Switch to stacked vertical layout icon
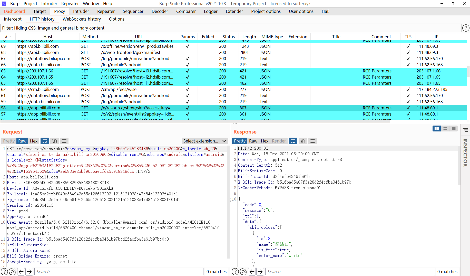The height and width of the screenshot is (276, 470). [445, 129]
